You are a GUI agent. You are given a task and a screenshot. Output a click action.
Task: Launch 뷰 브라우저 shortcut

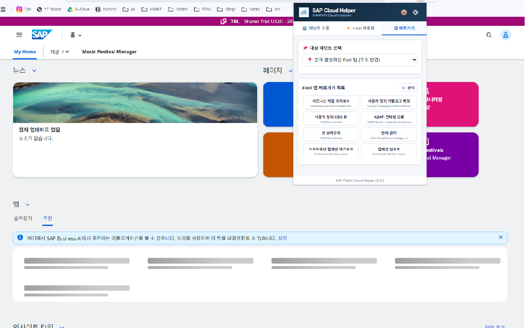point(331,134)
